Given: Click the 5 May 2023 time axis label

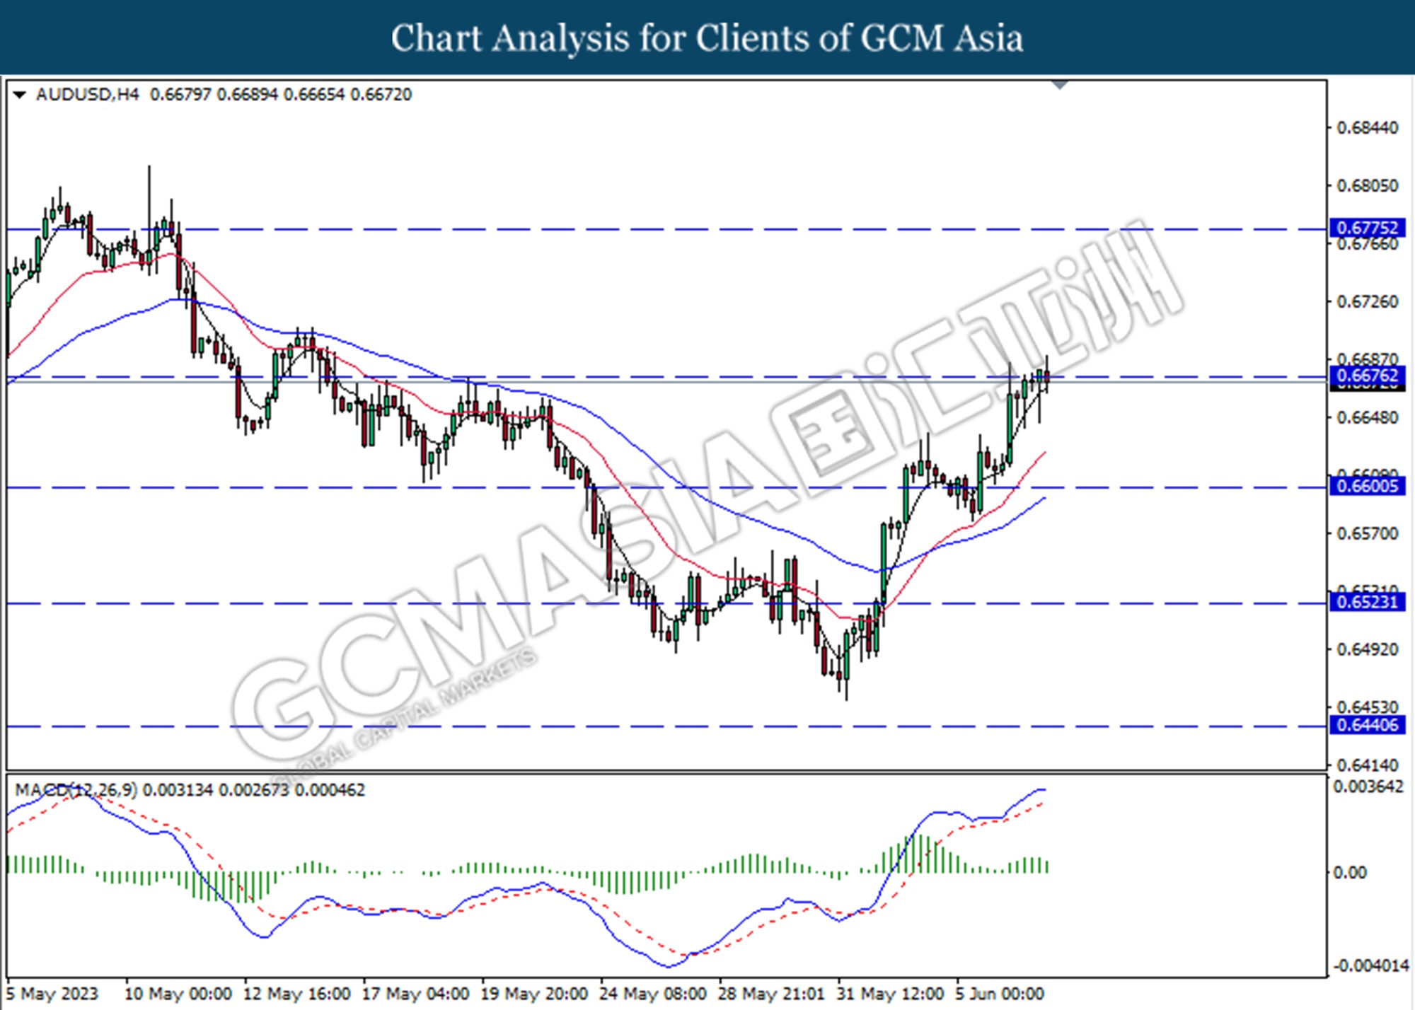Looking at the screenshot, I should 52,994.
